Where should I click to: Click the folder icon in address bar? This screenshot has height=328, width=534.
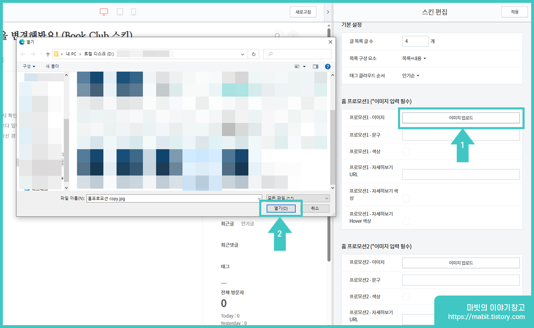pos(56,54)
